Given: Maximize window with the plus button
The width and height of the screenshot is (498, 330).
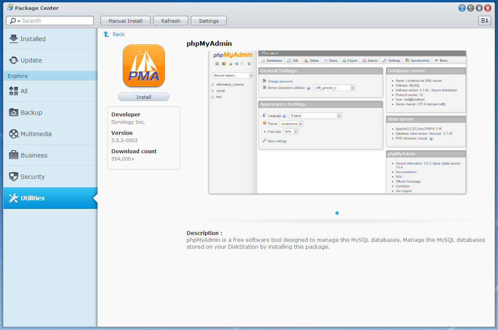Looking at the screenshot, I should pyautogui.click(x=479, y=8).
